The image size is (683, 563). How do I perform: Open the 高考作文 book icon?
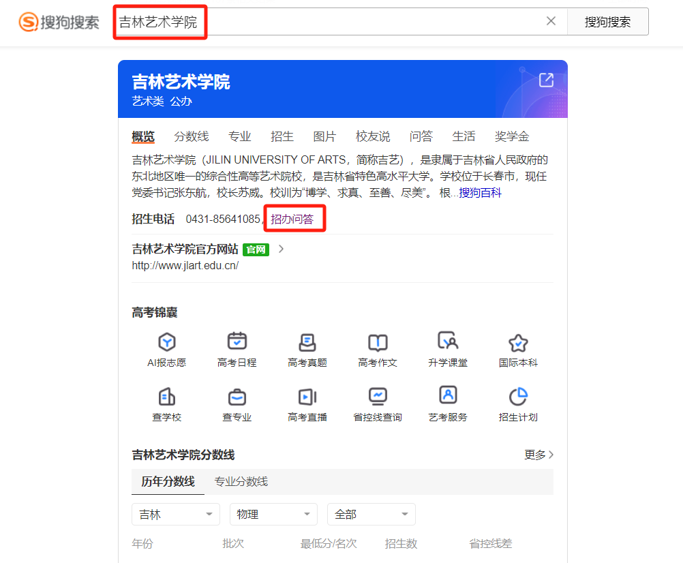coord(378,342)
